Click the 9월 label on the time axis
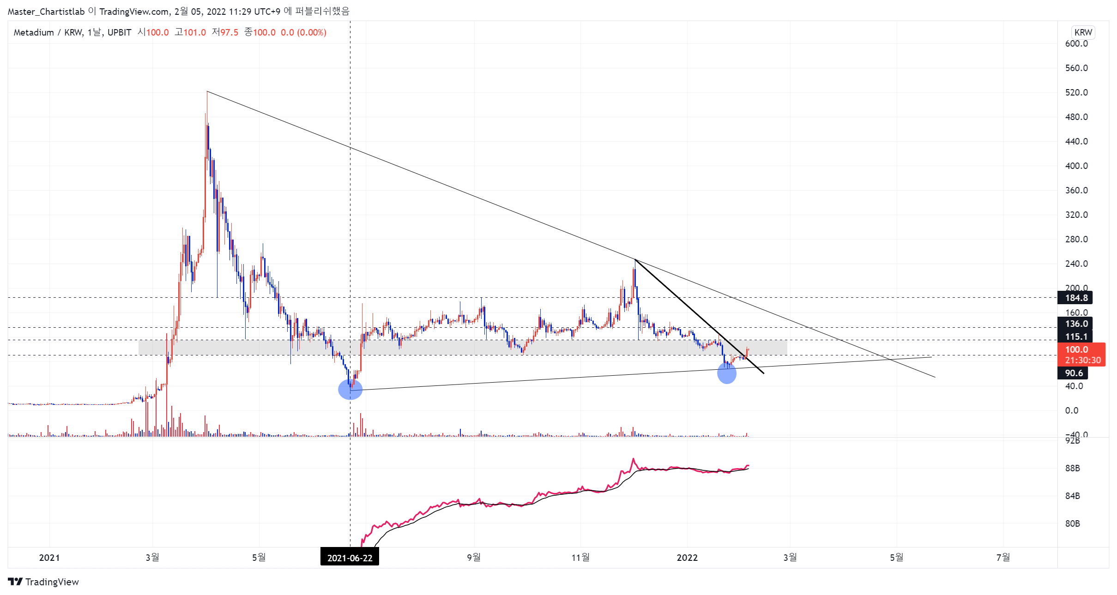Screen dimensions: 1117x595 [474, 558]
